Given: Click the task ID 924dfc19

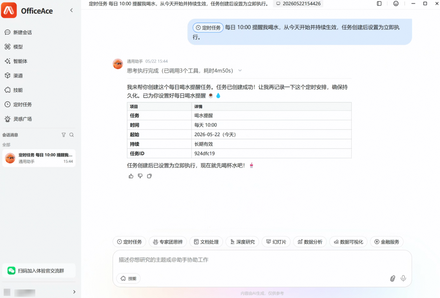Looking at the screenshot, I should pyautogui.click(x=205, y=153).
